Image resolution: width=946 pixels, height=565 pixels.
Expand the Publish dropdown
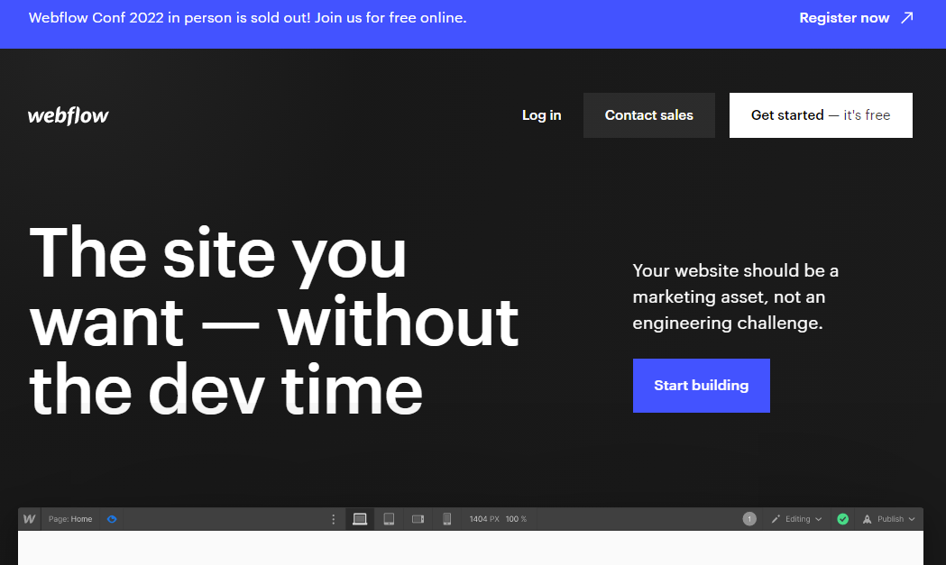tap(888, 519)
